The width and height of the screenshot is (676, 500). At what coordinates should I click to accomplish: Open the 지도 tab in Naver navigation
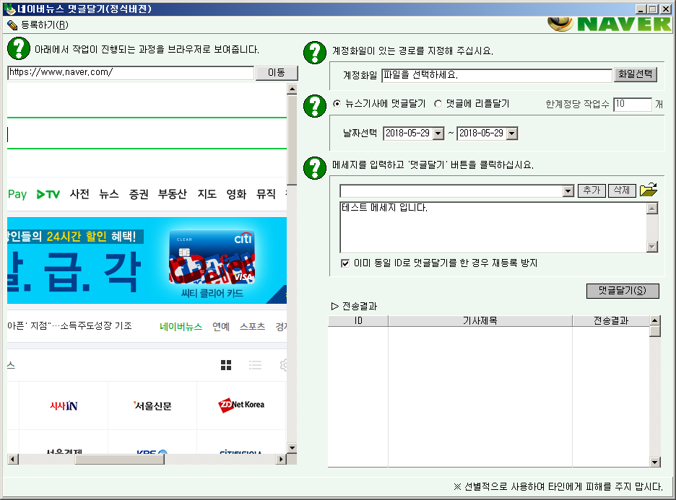pyautogui.click(x=207, y=194)
